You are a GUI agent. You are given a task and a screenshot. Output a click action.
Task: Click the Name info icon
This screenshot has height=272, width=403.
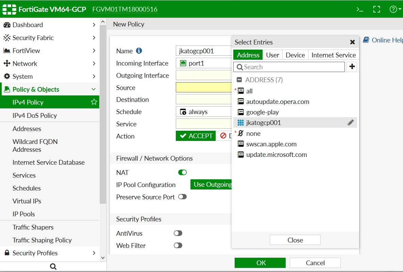139,51
